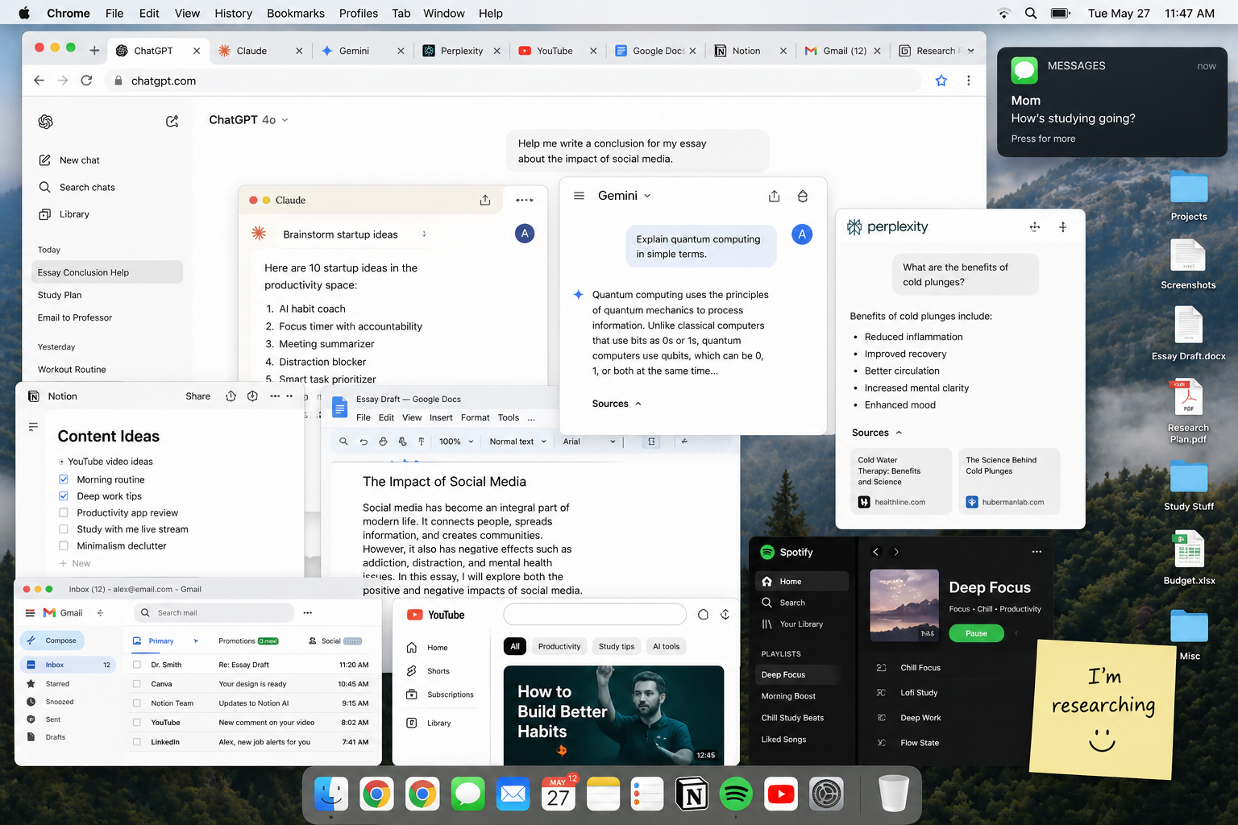
Task: Open Arial font dropdown in Docs
Action: [589, 442]
